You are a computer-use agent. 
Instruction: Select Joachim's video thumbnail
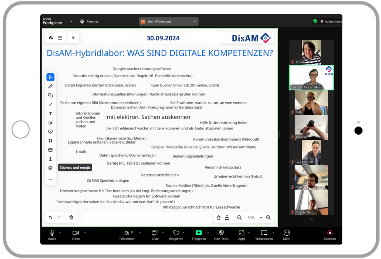click(x=311, y=128)
